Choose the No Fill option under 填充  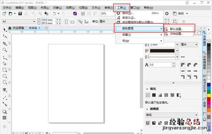coord(148,95)
